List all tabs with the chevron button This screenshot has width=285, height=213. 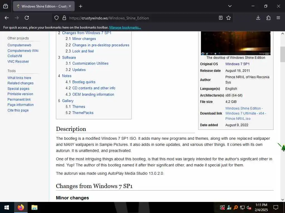pyautogui.click(x=230, y=6)
